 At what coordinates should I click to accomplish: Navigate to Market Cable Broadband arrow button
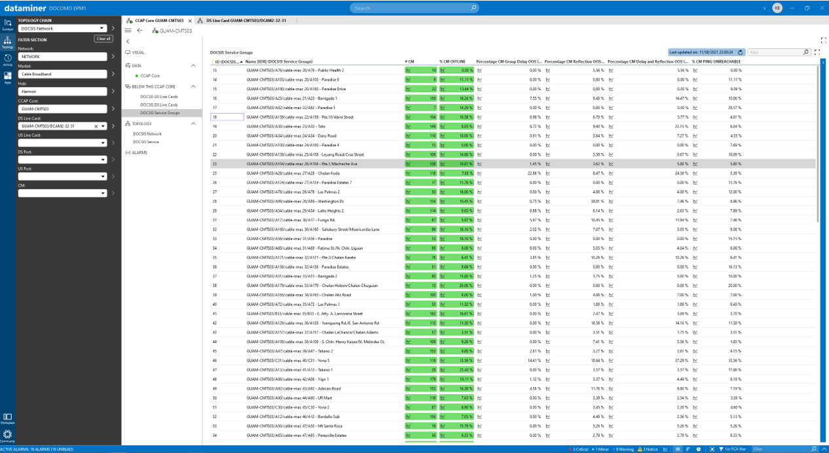pyautogui.click(x=113, y=75)
